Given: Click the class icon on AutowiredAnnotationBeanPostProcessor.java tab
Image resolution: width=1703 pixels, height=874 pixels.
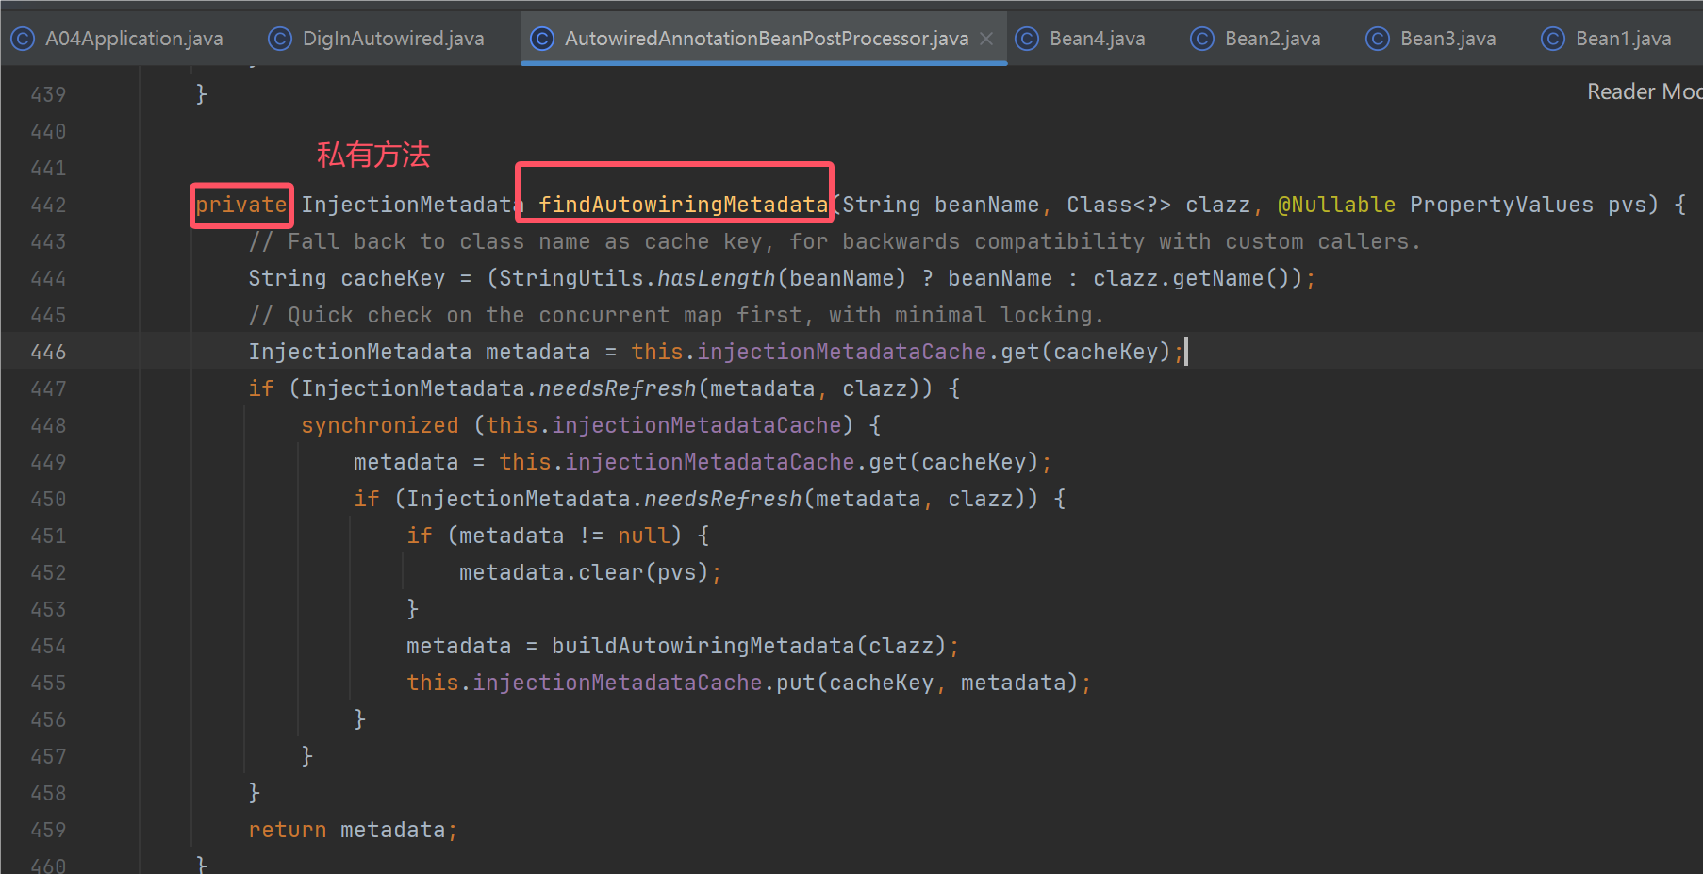Looking at the screenshot, I should (542, 39).
